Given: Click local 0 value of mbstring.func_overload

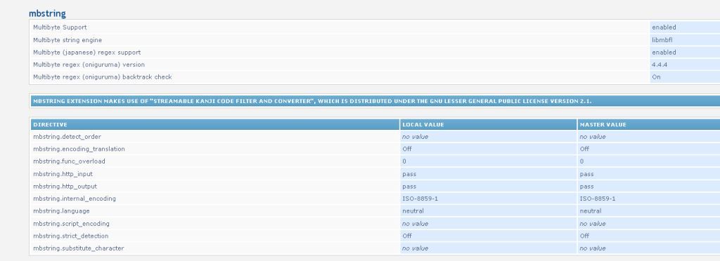Looking at the screenshot, I should point(404,161).
